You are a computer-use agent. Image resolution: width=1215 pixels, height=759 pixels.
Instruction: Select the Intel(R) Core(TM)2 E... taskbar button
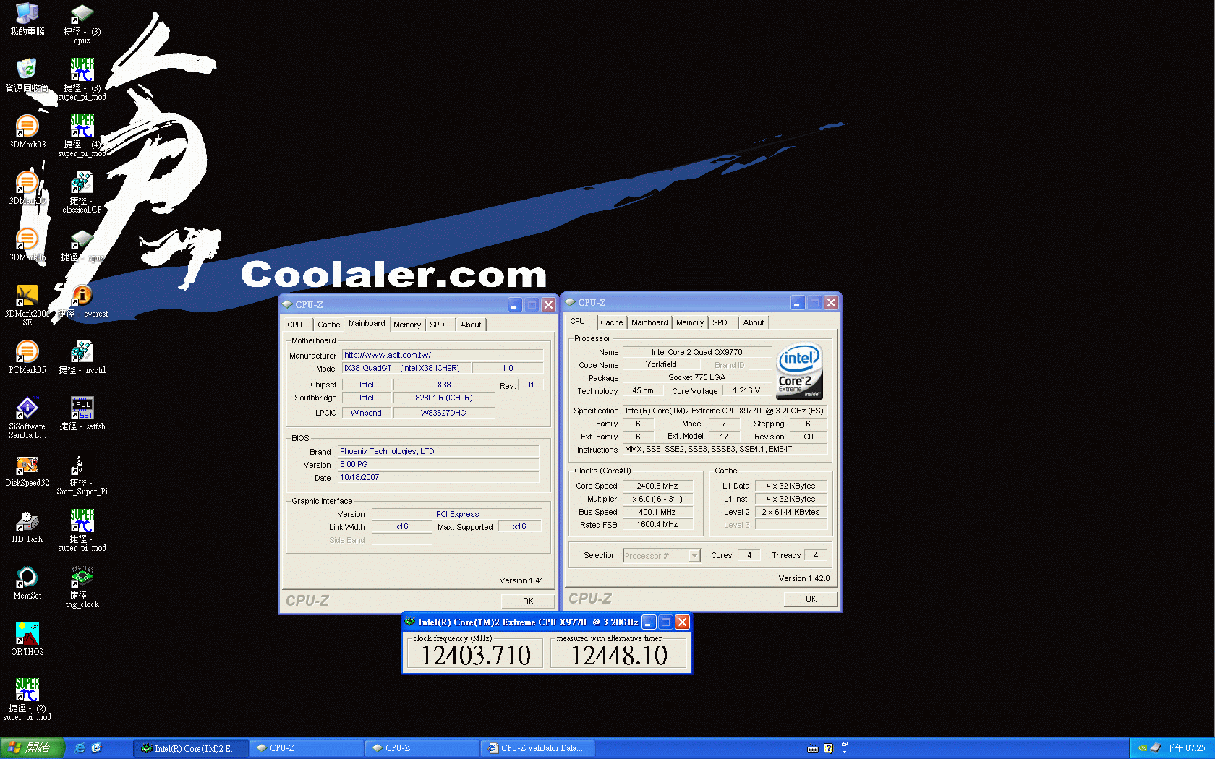point(191,748)
